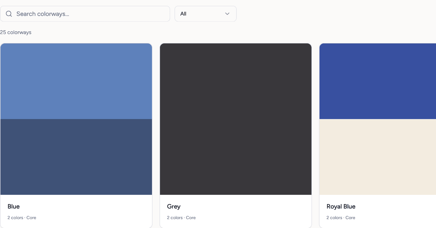Screen dimensions: 436x228
Task: Open the Blue colorway title
Action: [x=14, y=206]
